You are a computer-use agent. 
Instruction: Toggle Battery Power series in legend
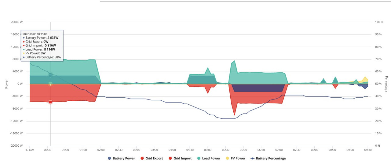121,158
